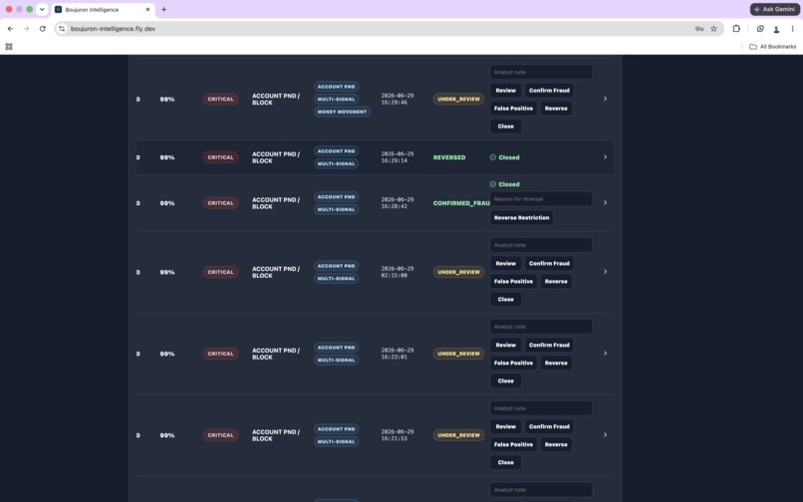Open the saved passwords key icon

click(x=699, y=29)
